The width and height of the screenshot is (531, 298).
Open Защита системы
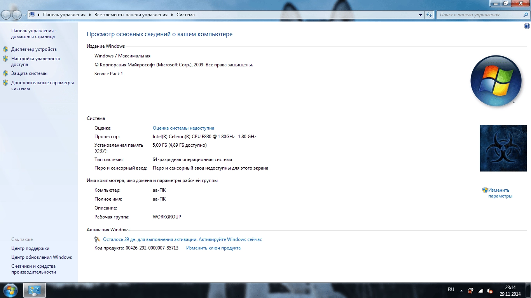[x=29, y=73]
